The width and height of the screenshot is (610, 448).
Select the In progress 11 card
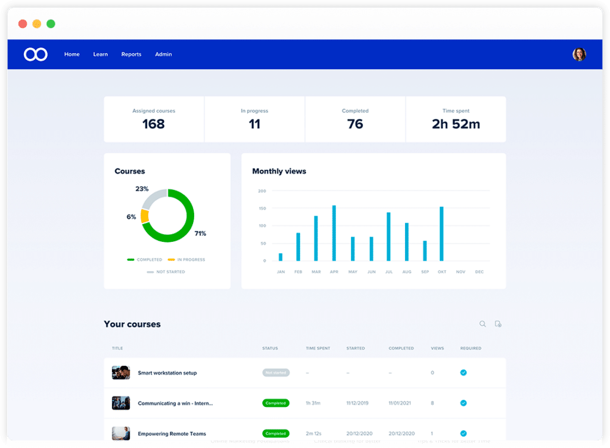point(255,119)
